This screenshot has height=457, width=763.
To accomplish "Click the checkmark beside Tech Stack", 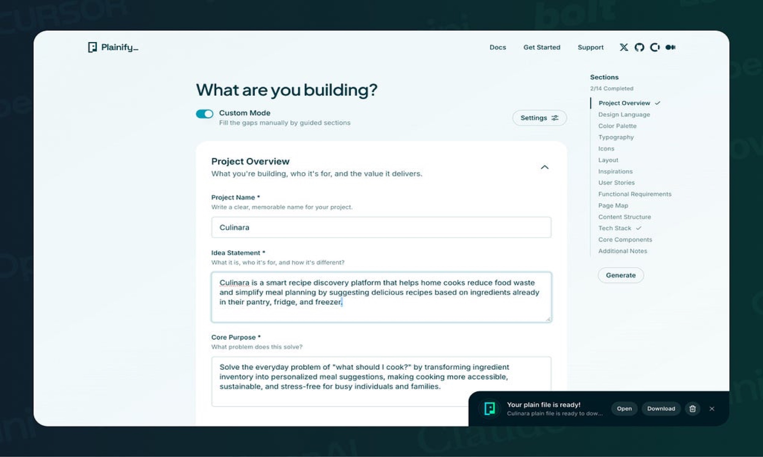I will (639, 228).
